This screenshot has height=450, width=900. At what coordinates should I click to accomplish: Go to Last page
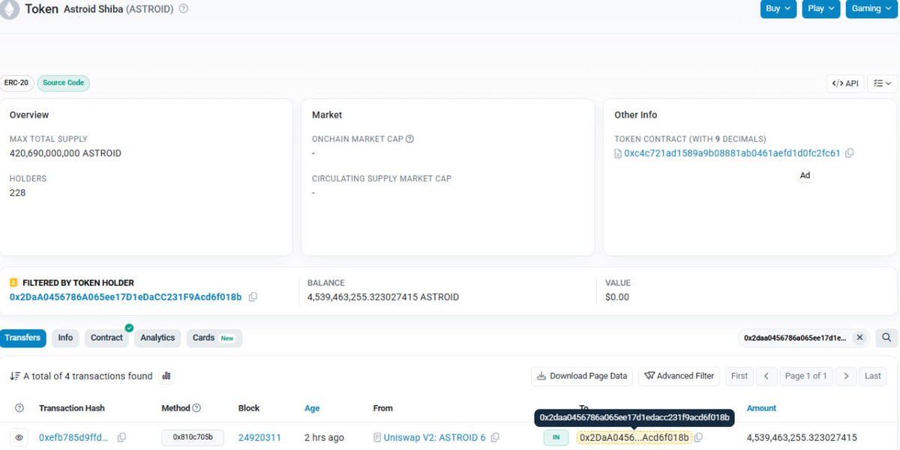873,376
